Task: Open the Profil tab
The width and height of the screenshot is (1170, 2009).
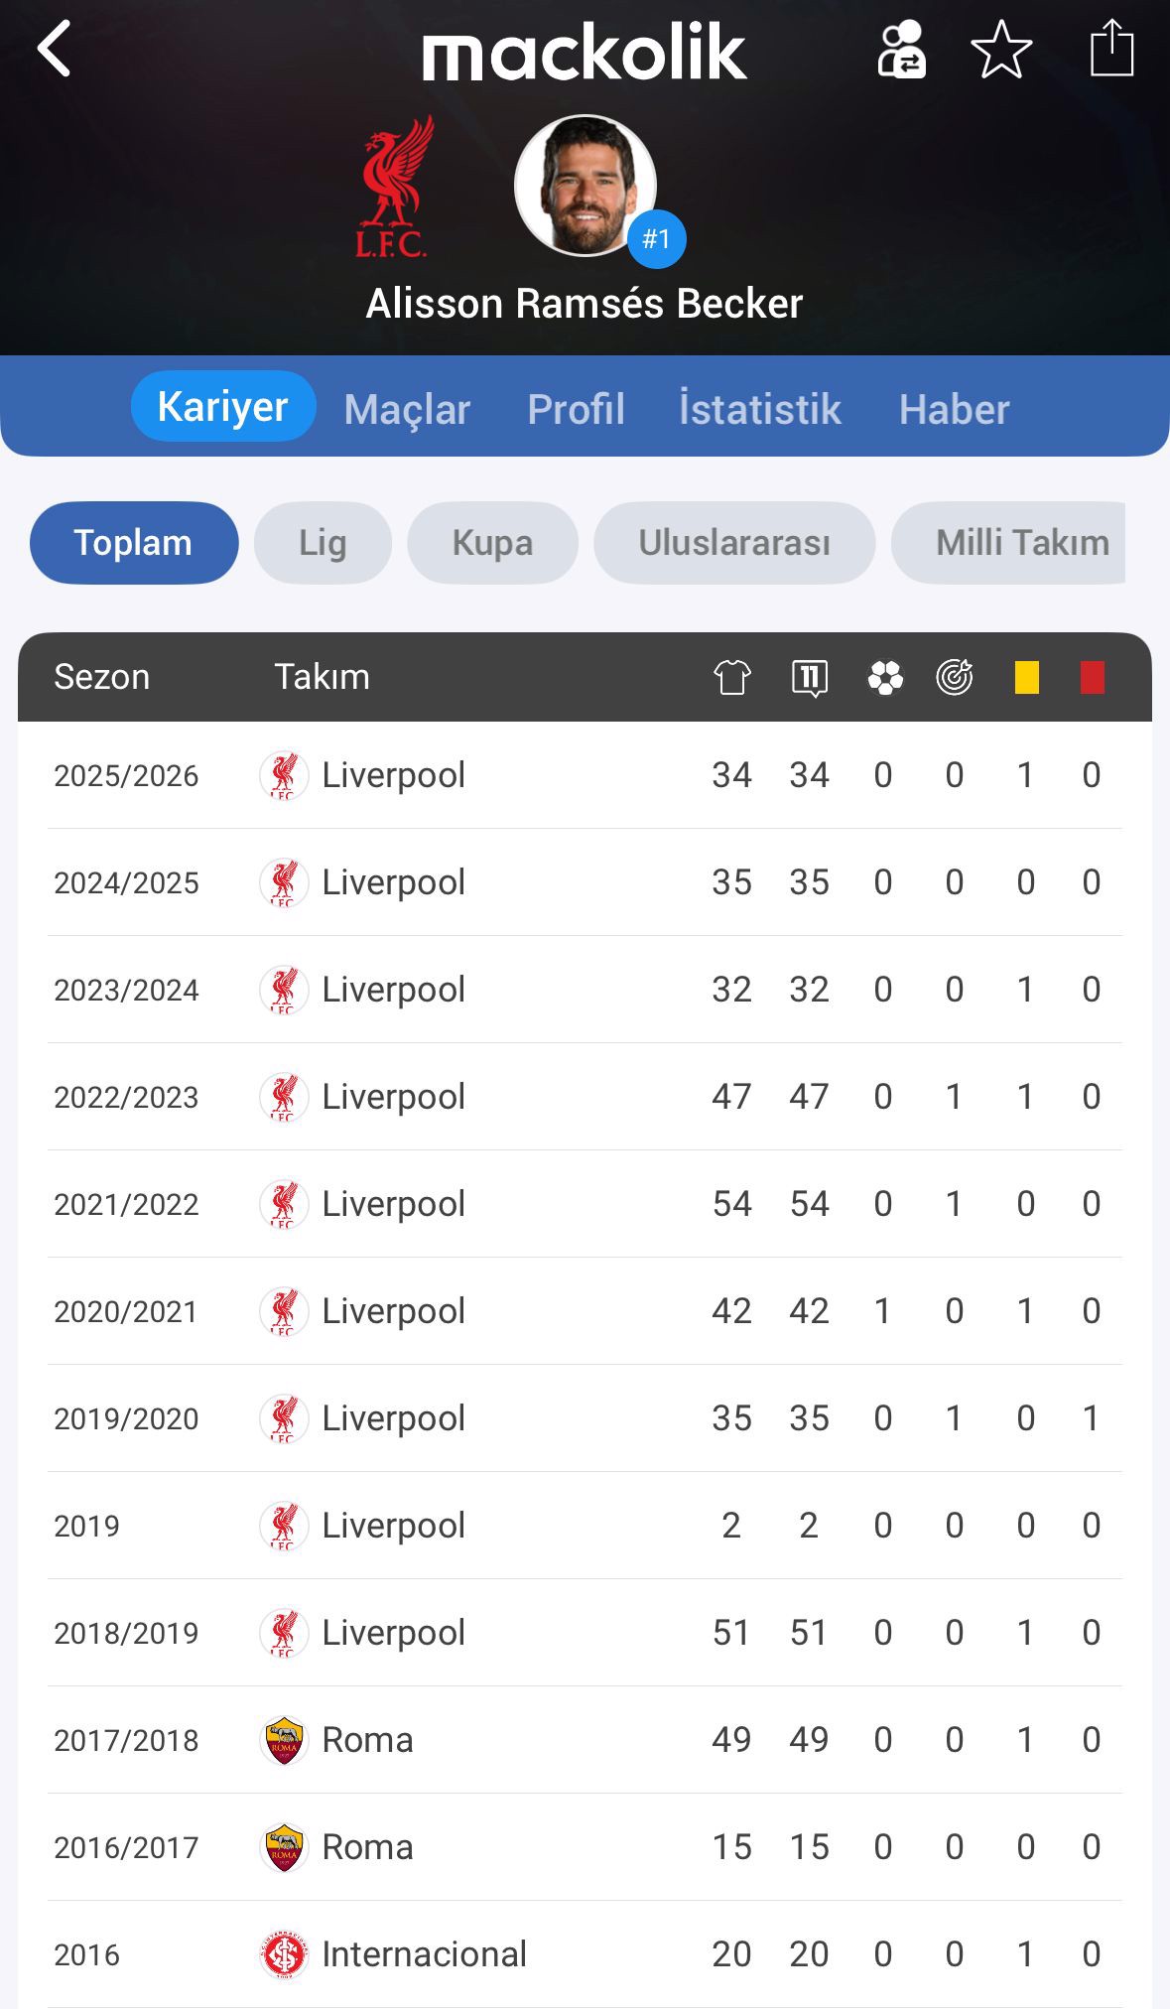Action: (x=576, y=409)
